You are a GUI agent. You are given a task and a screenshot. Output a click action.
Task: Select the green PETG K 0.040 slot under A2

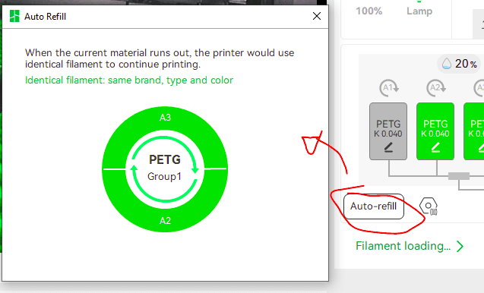(435, 131)
